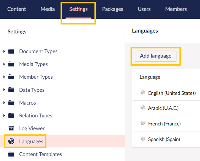
Task: Click the Macros folder icon
Action: (11, 103)
